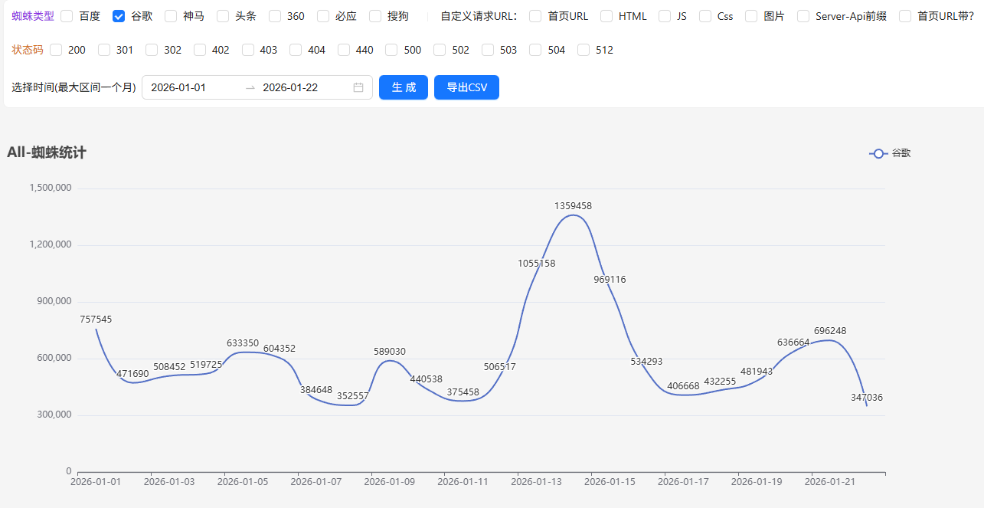Enable the 必应 spider checkbox
984x508 pixels.
322,15
